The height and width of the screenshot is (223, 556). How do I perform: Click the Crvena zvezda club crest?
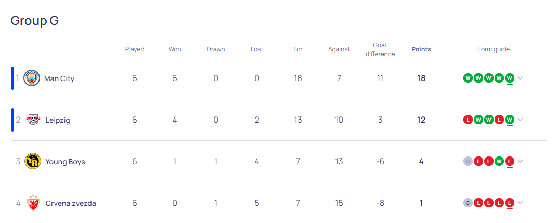(33, 203)
